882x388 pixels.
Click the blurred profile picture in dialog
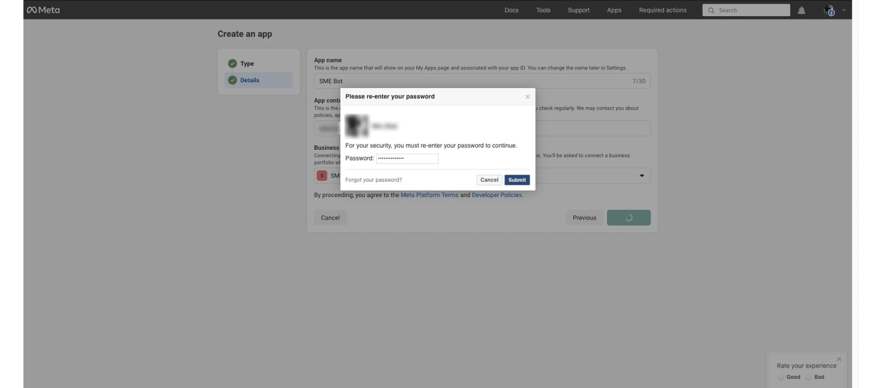tap(357, 126)
